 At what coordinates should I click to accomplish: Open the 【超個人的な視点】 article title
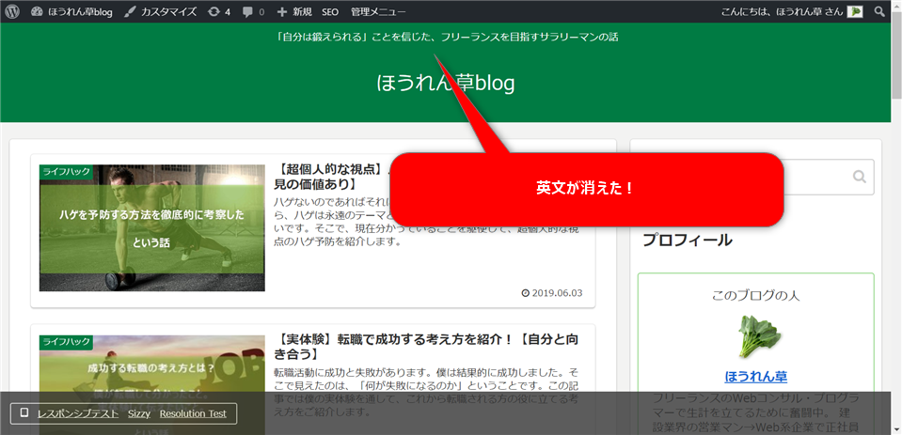tap(333, 177)
